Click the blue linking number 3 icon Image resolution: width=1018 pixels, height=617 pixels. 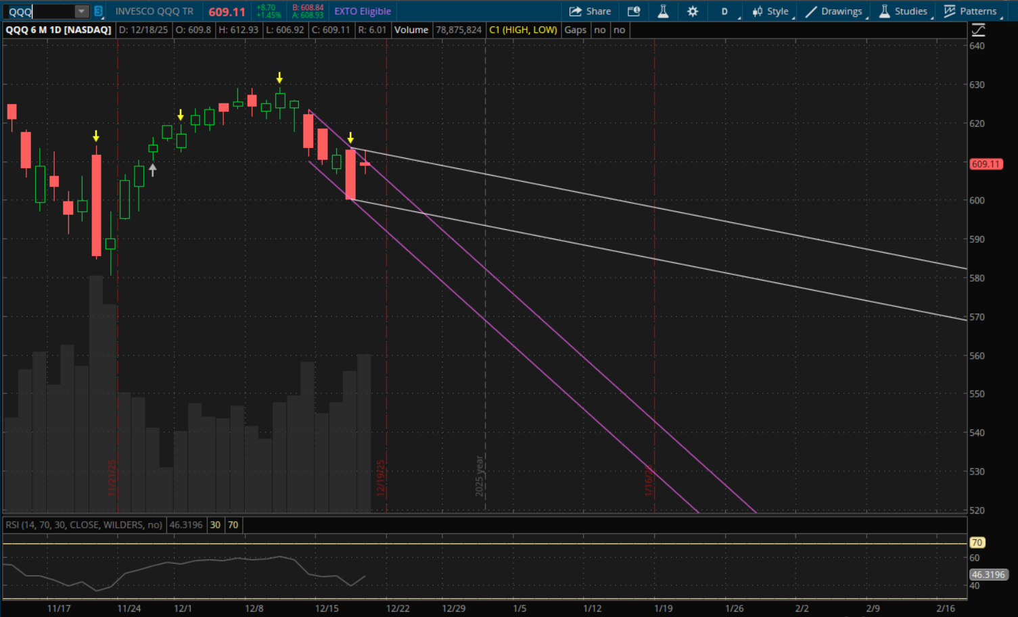(x=99, y=11)
